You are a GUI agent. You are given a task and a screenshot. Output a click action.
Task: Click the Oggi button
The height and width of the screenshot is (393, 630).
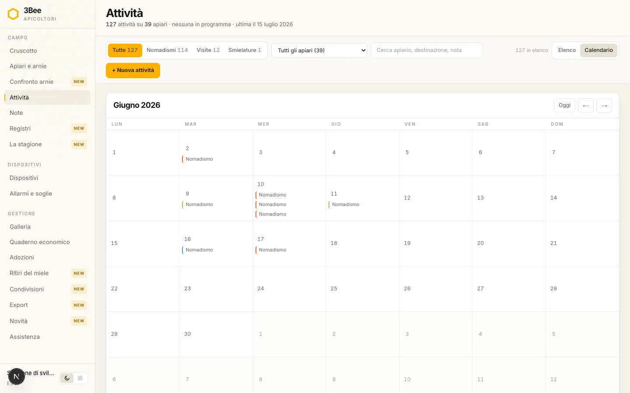click(x=564, y=105)
